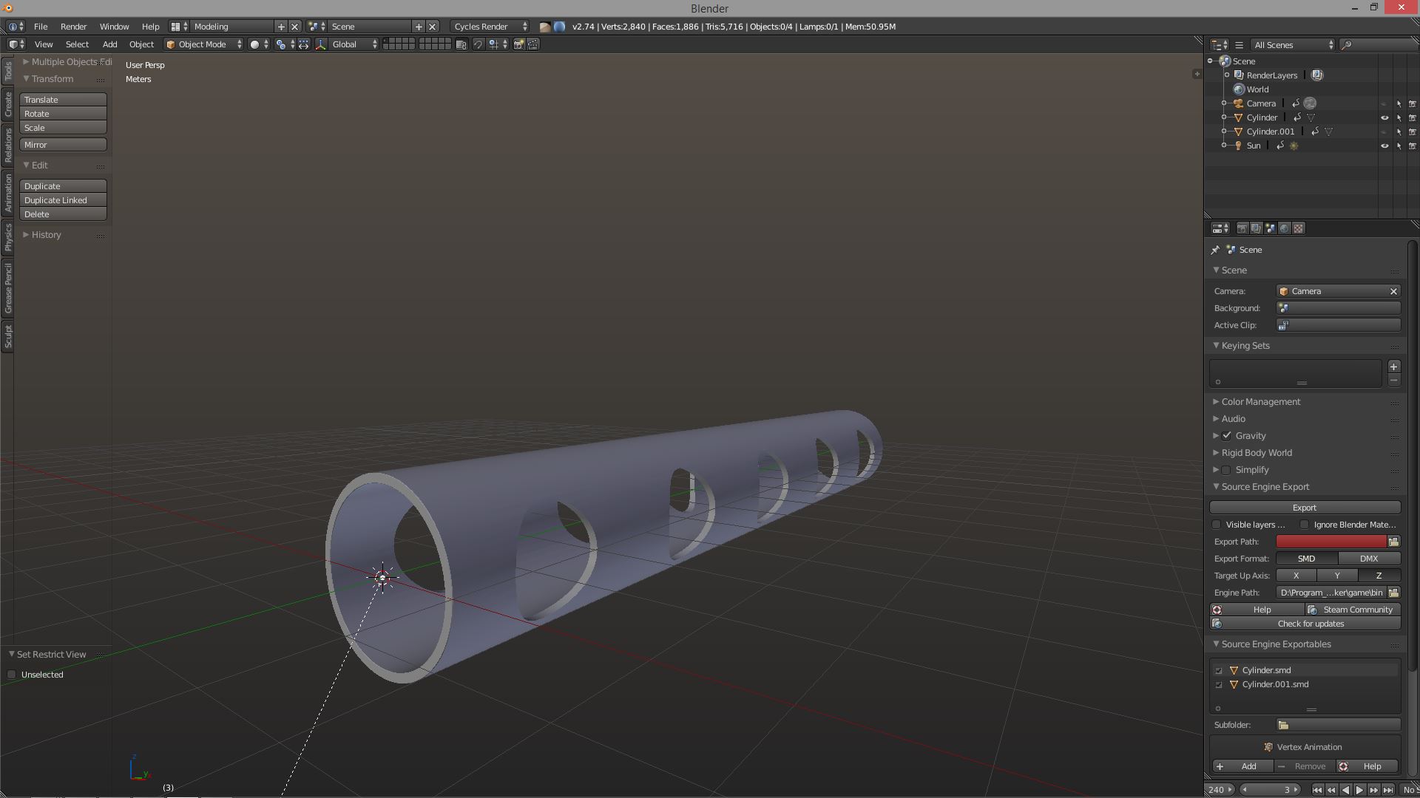Click the World icon in the Outliner
The image size is (1420, 798).
tap(1239, 89)
